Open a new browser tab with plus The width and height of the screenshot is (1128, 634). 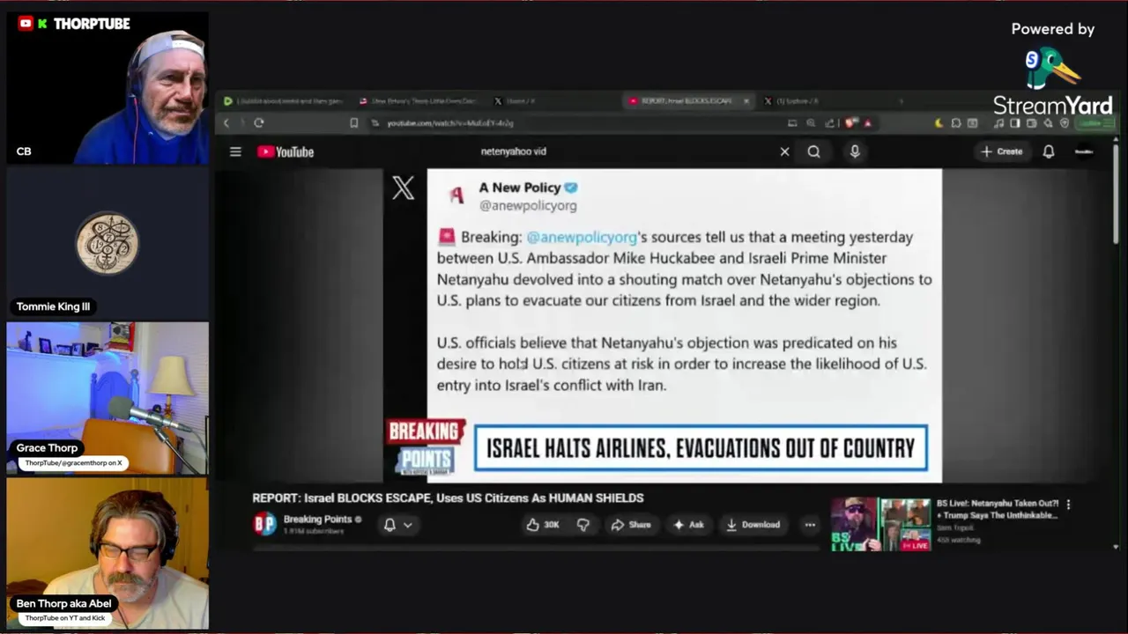901,101
